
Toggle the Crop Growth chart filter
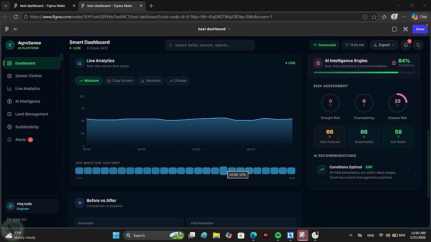120,80
